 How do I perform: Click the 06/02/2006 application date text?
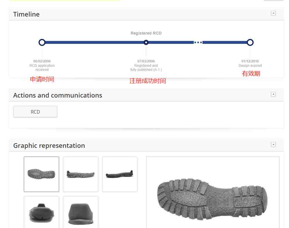click(42, 61)
